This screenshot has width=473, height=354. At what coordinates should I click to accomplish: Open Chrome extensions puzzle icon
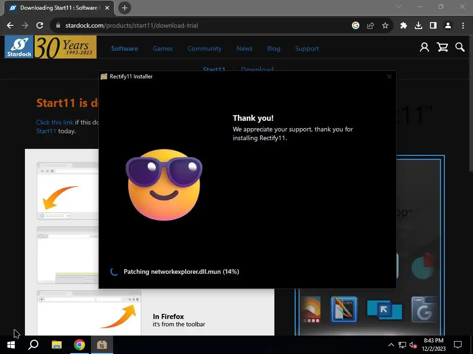coord(404,26)
